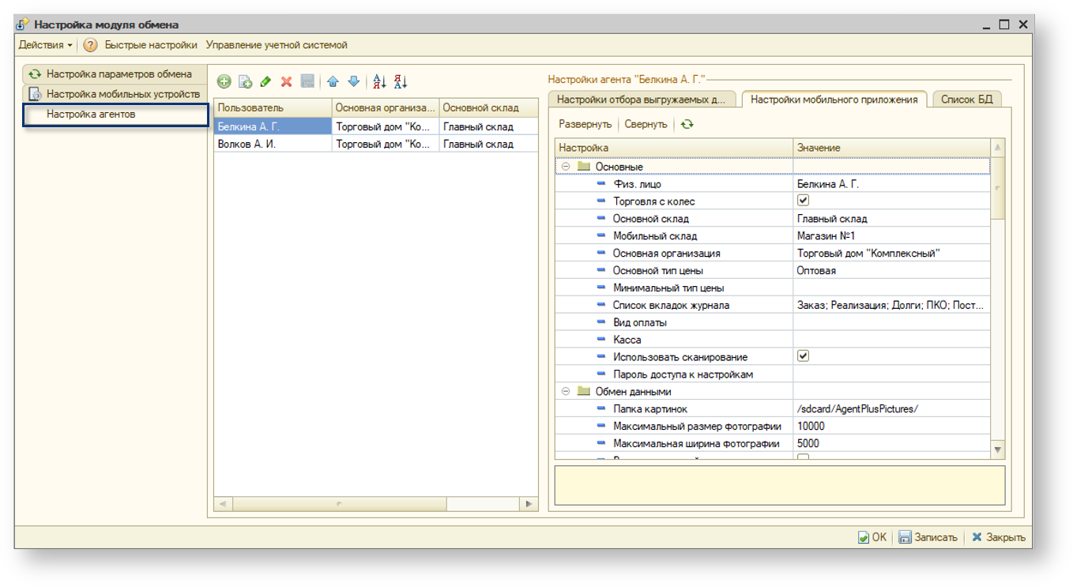Click the value 10000 for photo size
Screen dimensions: 1073x587
pyautogui.click(x=891, y=427)
